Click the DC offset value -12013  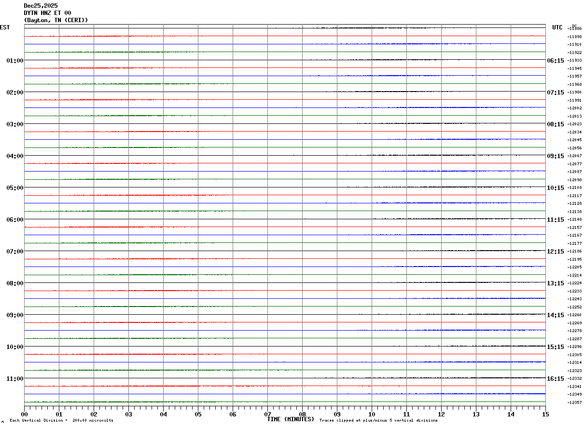click(x=574, y=116)
